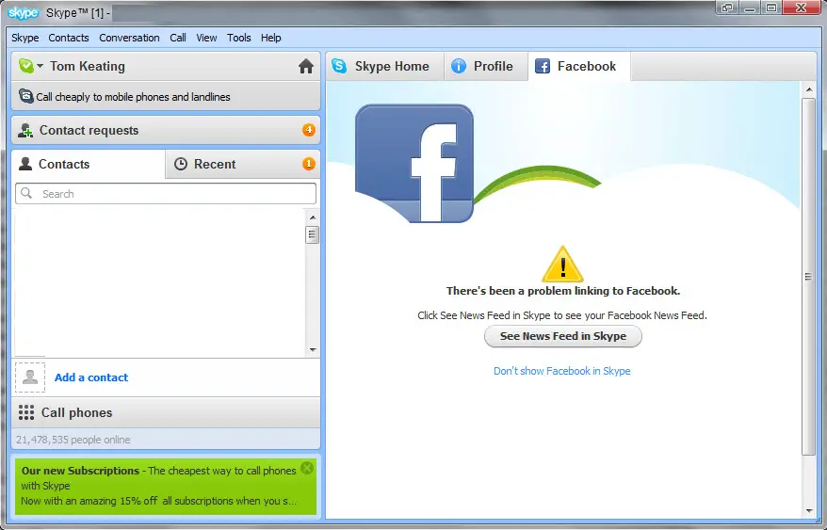The width and height of the screenshot is (827, 530).
Task: Click the contacts list scroll down arrow
Action: pos(313,349)
